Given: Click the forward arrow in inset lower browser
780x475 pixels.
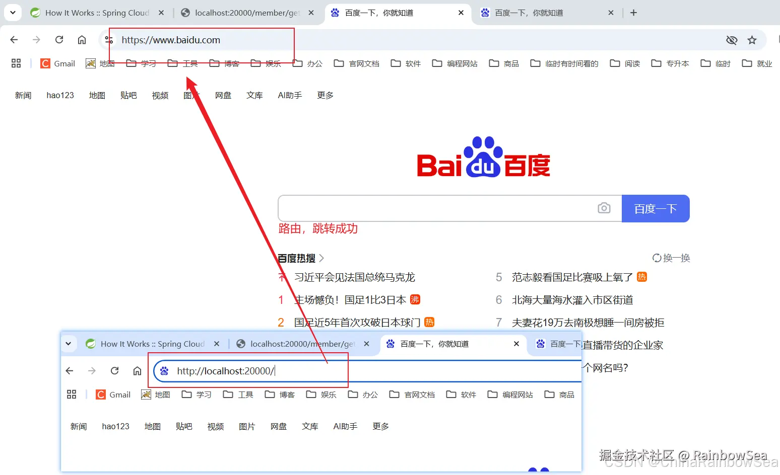Looking at the screenshot, I should coord(92,371).
